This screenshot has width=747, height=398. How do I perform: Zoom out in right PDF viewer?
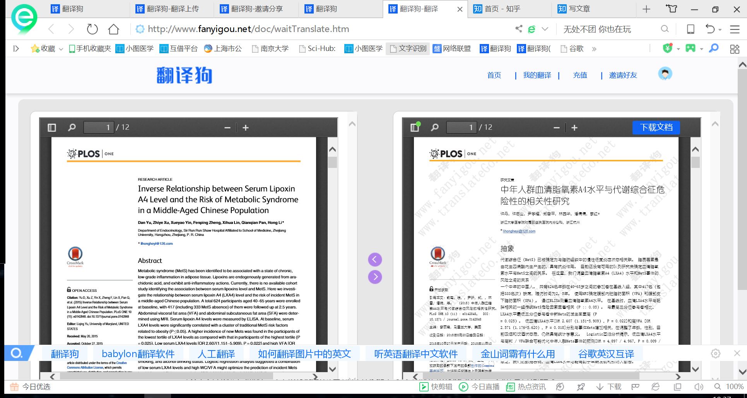click(x=557, y=128)
